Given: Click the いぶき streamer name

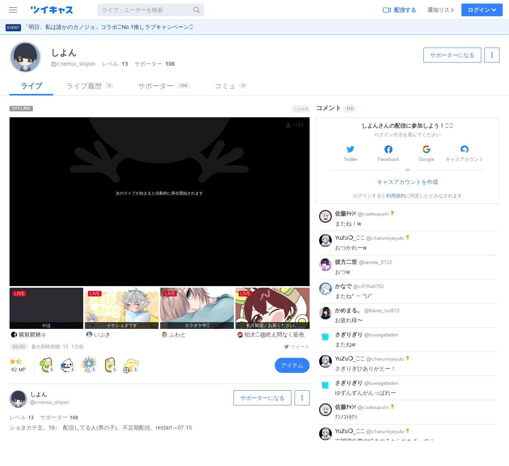Looking at the screenshot, I should (102, 335).
